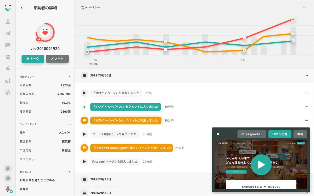Open the database stack icon
This screenshot has height=196, width=314.
click(8, 57)
